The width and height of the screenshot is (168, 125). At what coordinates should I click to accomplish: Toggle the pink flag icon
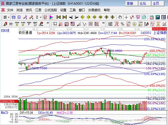51,17
